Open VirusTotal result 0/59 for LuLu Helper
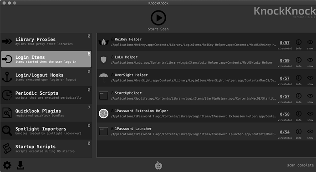Viewport: 316px width, 172px height. tap(285, 61)
